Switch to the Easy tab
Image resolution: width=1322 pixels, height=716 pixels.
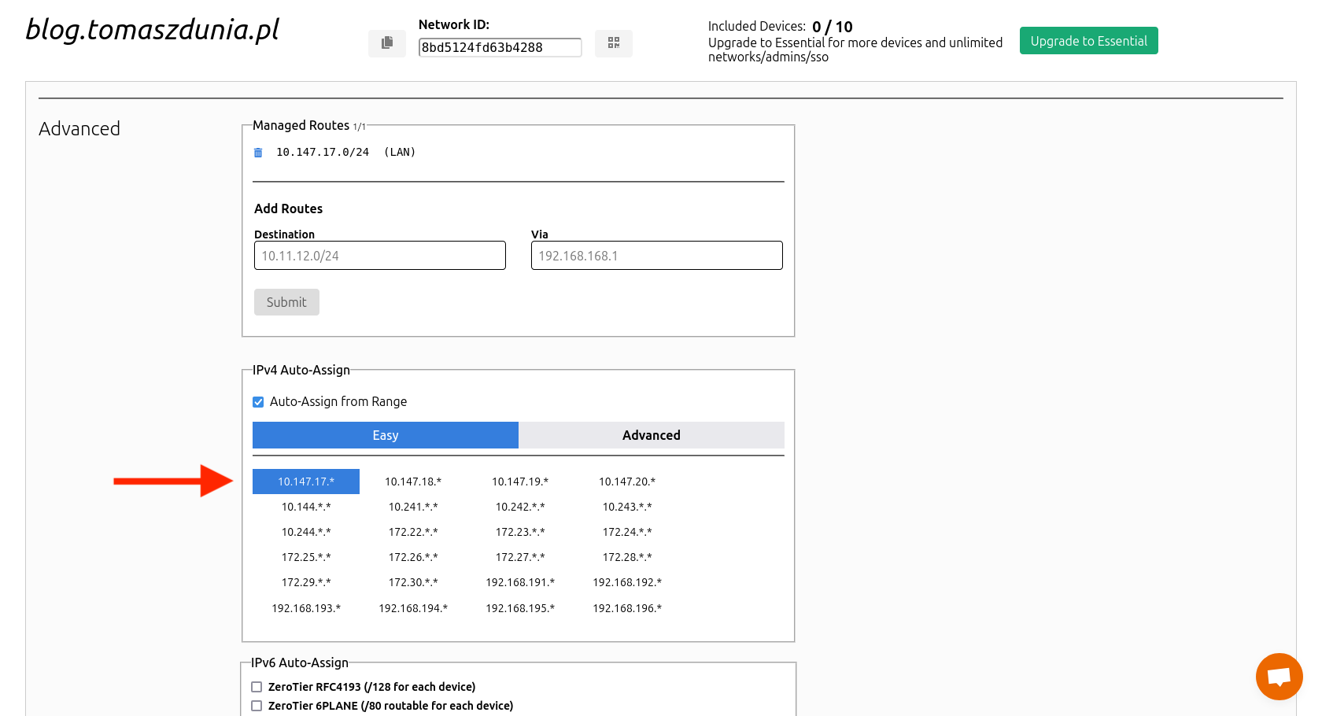(385, 435)
